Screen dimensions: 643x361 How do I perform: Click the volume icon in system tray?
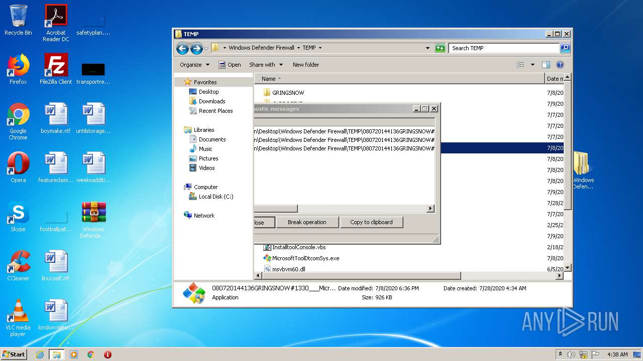tap(571, 354)
